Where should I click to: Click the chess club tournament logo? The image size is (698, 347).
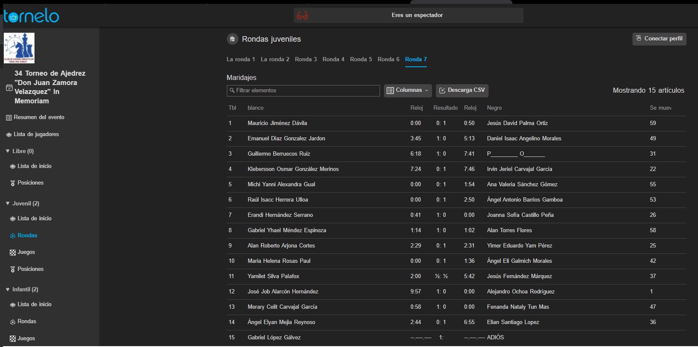pos(19,48)
